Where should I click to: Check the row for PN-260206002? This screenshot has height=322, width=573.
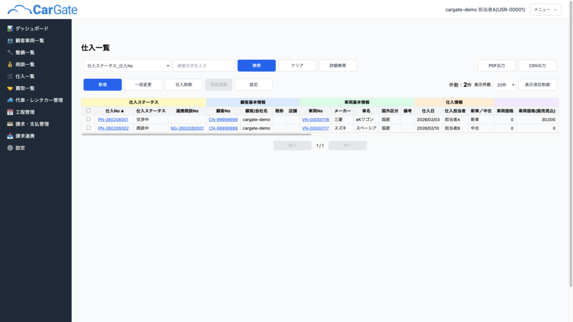pyautogui.click(x=88, y=128)
